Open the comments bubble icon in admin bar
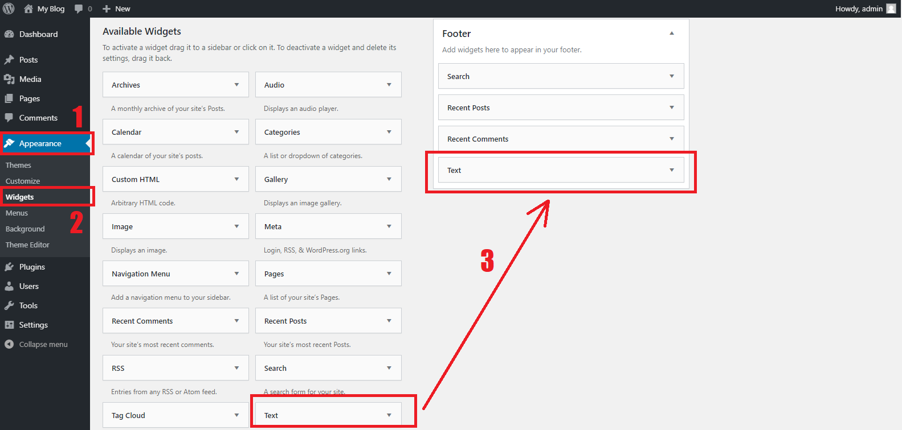Image resolution: width=902 pixels, height=430 pixels. click(79, 9)
